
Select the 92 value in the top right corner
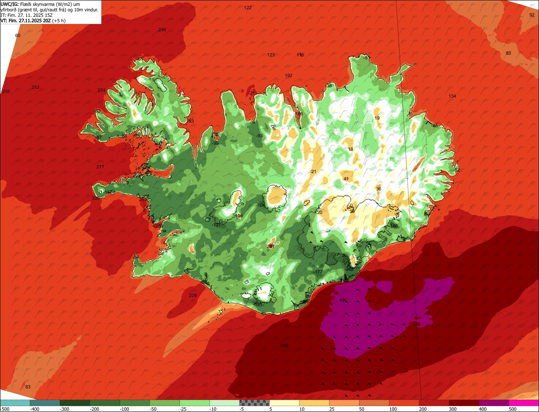[x=532, y=15]
